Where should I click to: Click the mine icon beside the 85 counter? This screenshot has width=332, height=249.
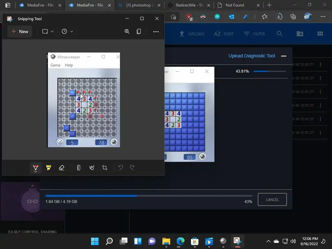tap(202, 157)
